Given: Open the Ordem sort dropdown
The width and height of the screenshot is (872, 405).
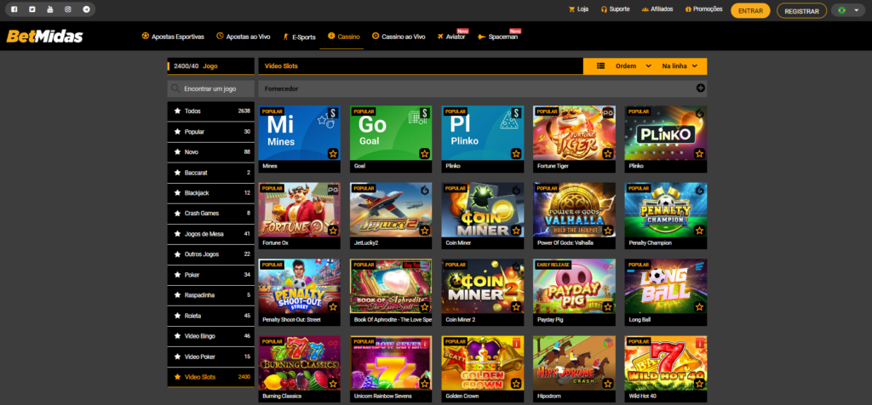Looking at the screenshot, I should 633,66.
